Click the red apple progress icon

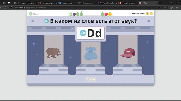click(x=106, y=14)
